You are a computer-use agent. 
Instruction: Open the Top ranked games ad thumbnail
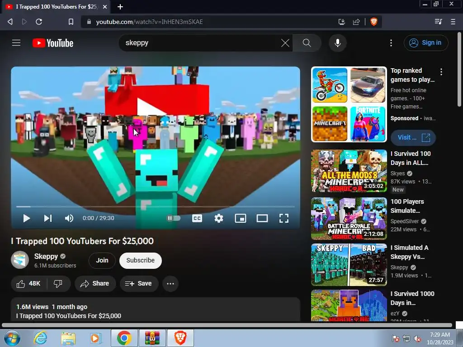[349, 104]
